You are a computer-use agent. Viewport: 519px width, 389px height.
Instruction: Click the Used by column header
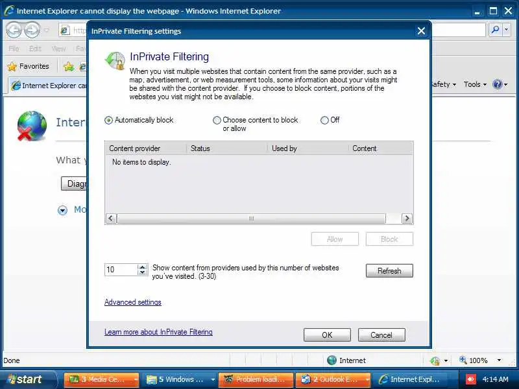pyautogui.click(x=308, y=148)
